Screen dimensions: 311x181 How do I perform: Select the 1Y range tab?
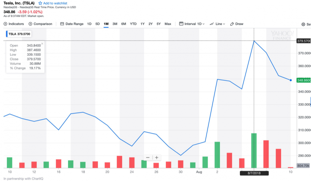pyautogui.click(x=142, y=24)
